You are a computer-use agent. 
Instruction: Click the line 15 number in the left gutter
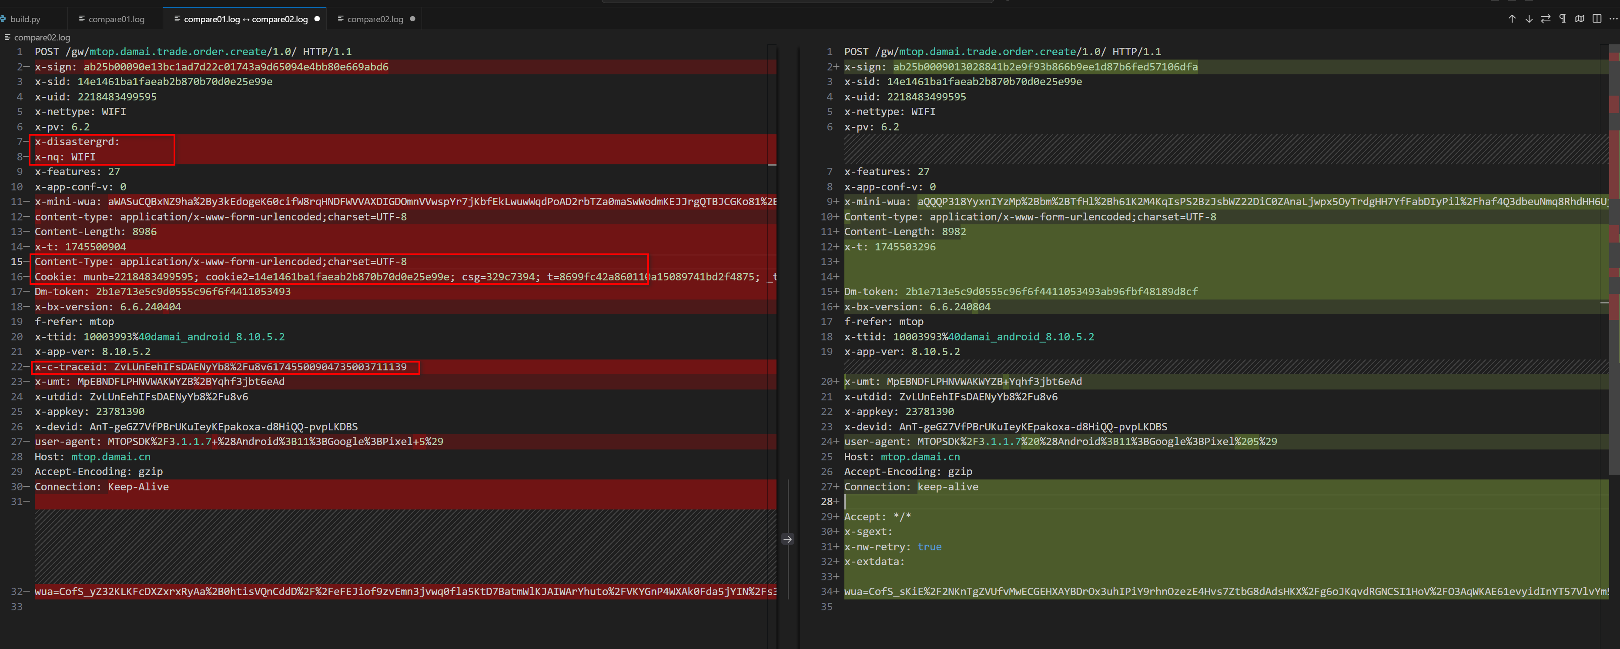point(17,261)
